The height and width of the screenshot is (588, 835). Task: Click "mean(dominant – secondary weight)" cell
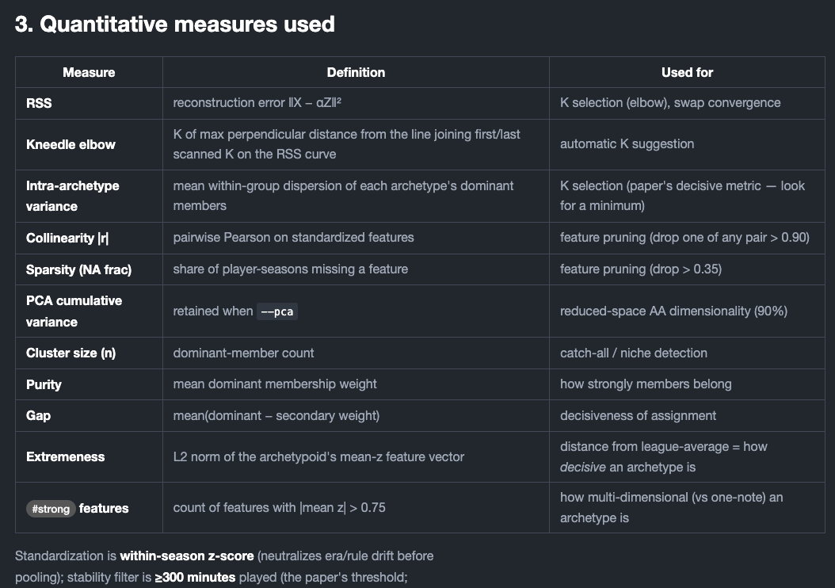pos(356,415)
